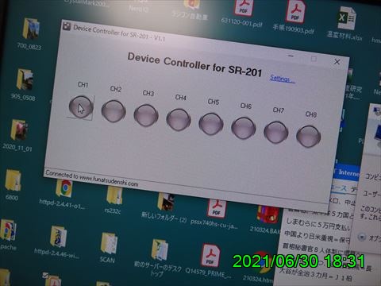Close the Device Controller window

click(337, 62)
